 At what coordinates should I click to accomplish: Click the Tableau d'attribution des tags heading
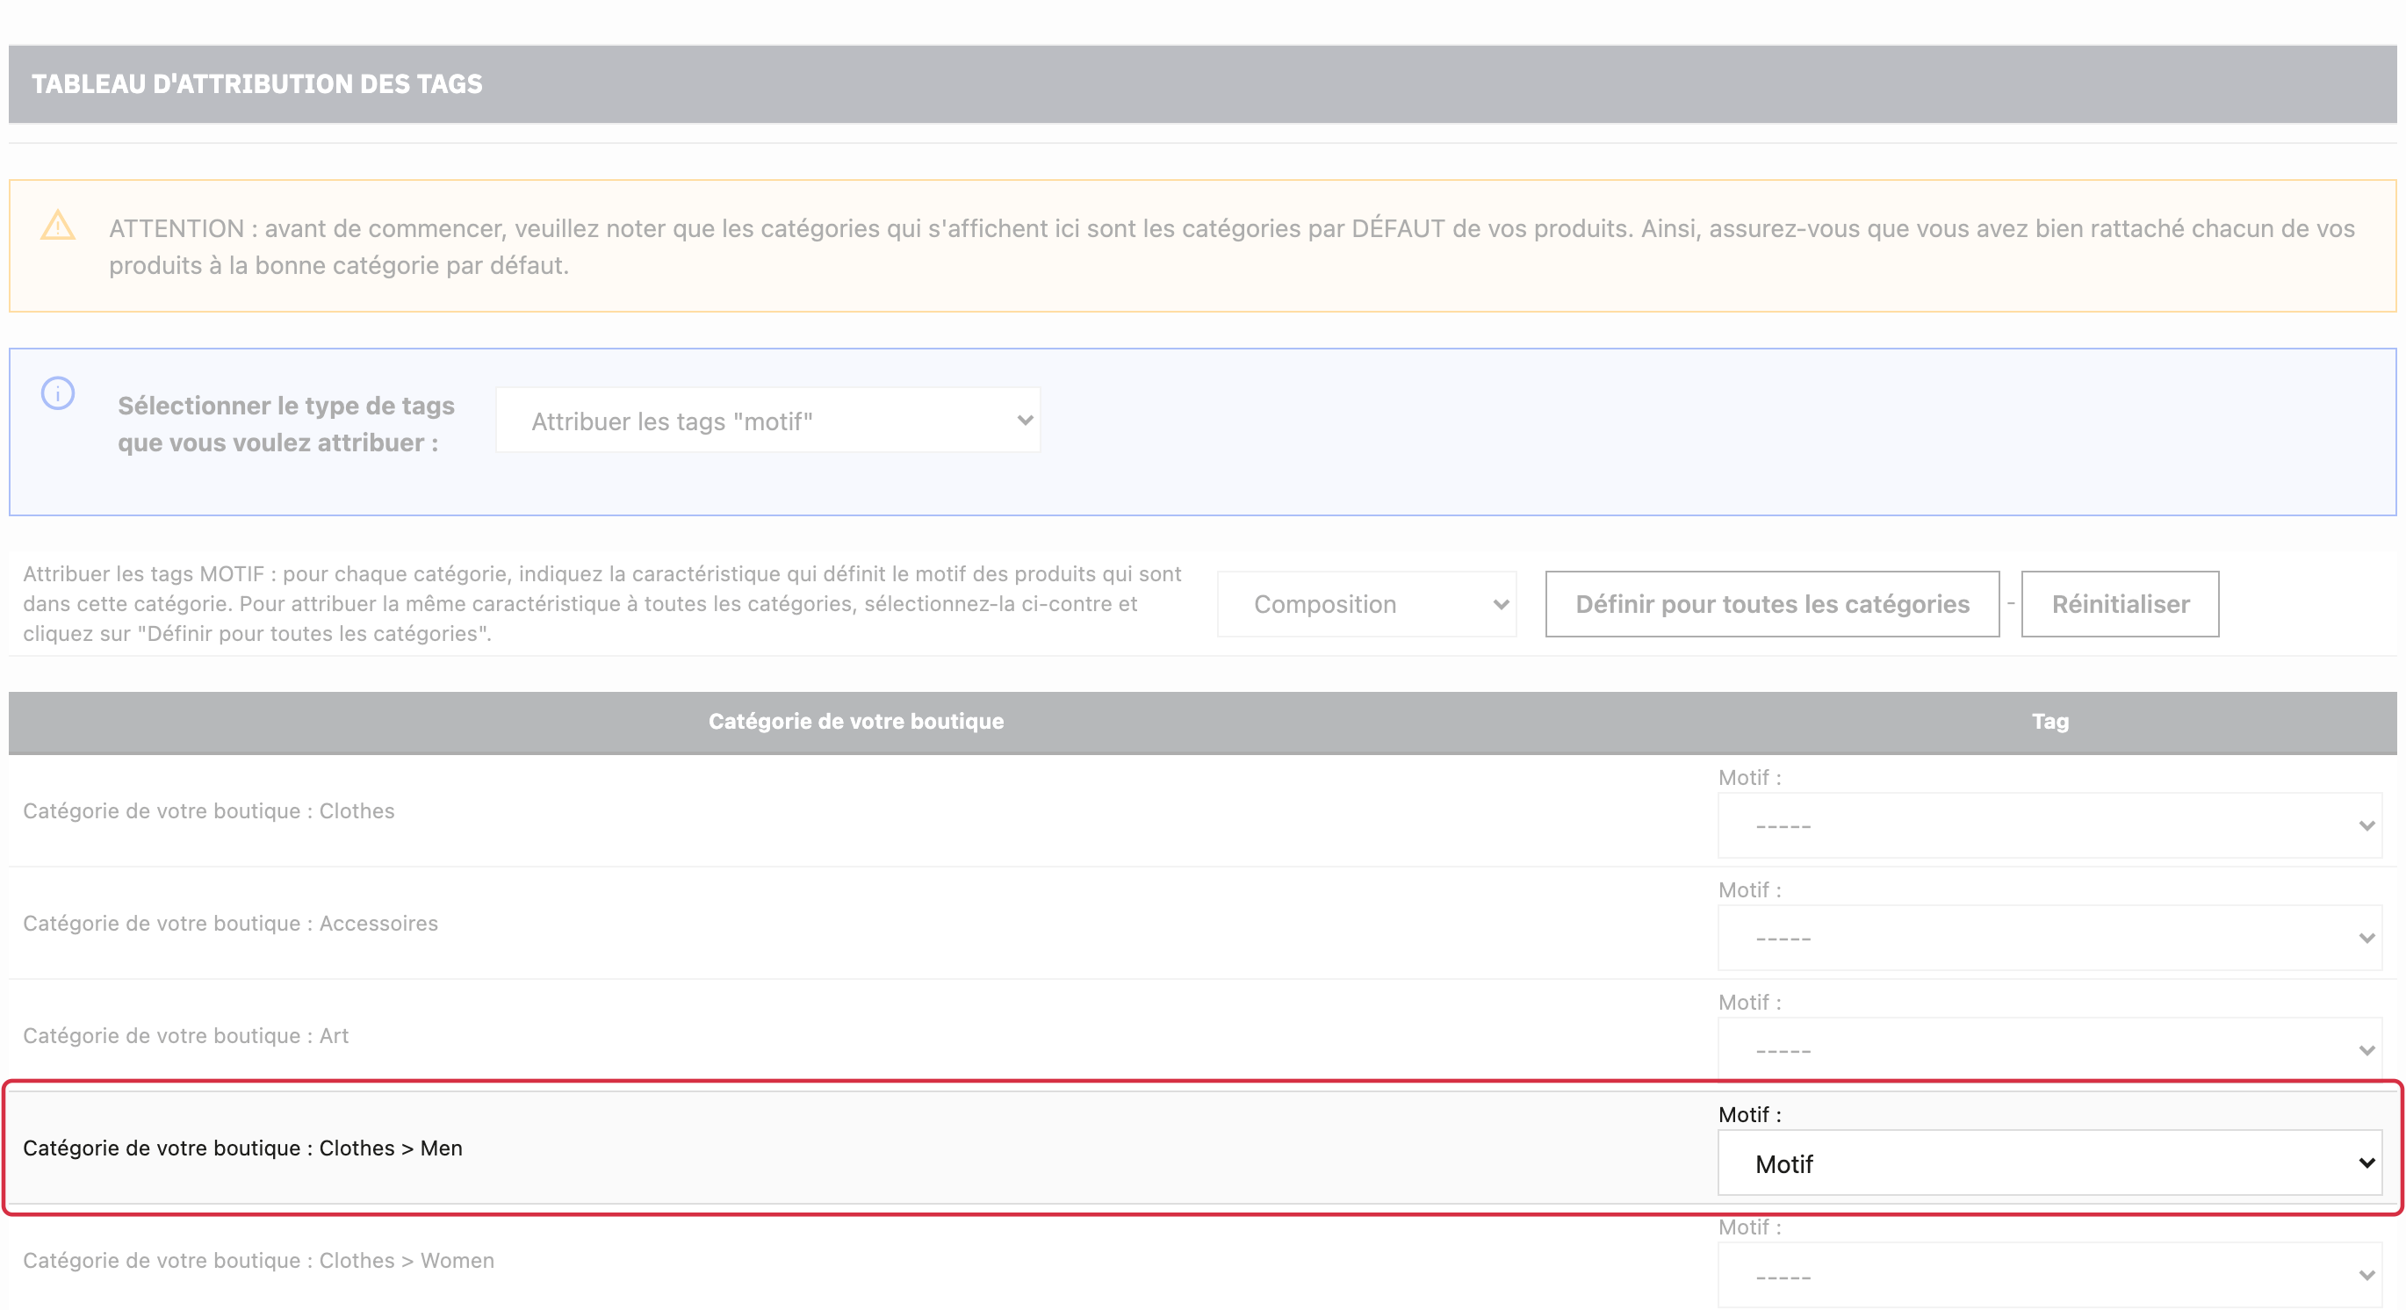click(257, 84)
